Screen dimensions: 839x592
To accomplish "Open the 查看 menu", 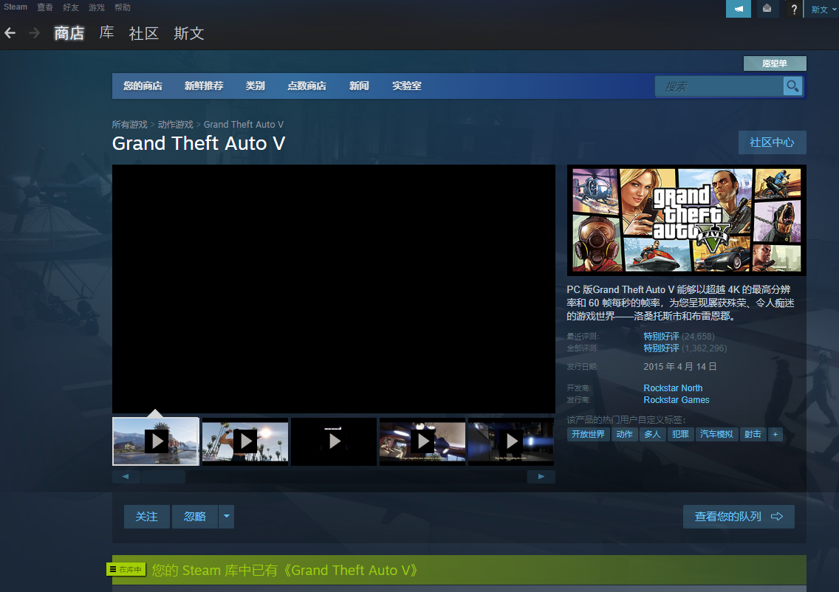I will [x=45, y=7].
